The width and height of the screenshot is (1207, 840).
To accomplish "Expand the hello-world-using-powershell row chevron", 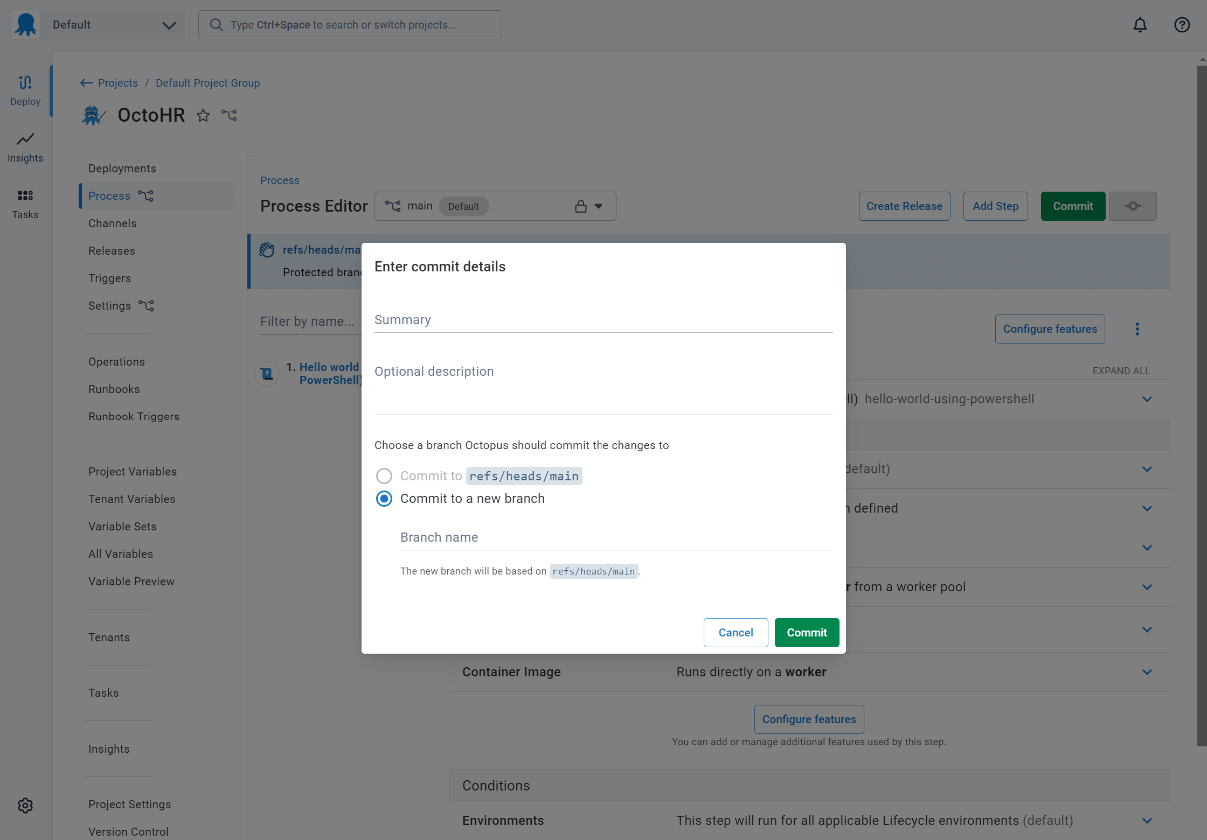I will [x=1147, y=399].
